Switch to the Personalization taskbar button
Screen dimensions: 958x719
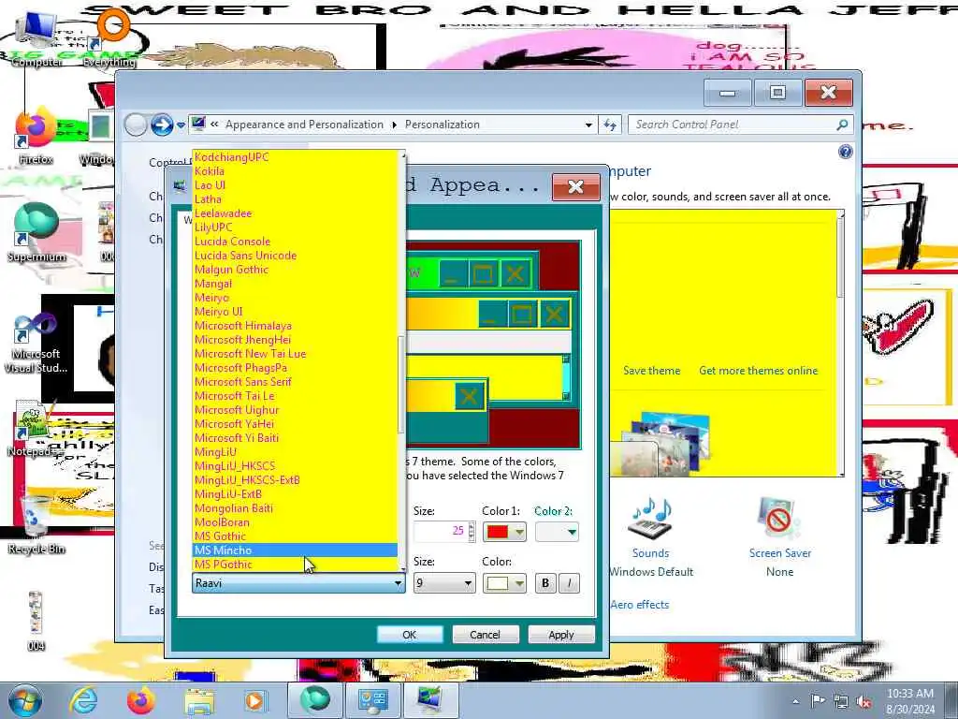(x=430, y=700)
